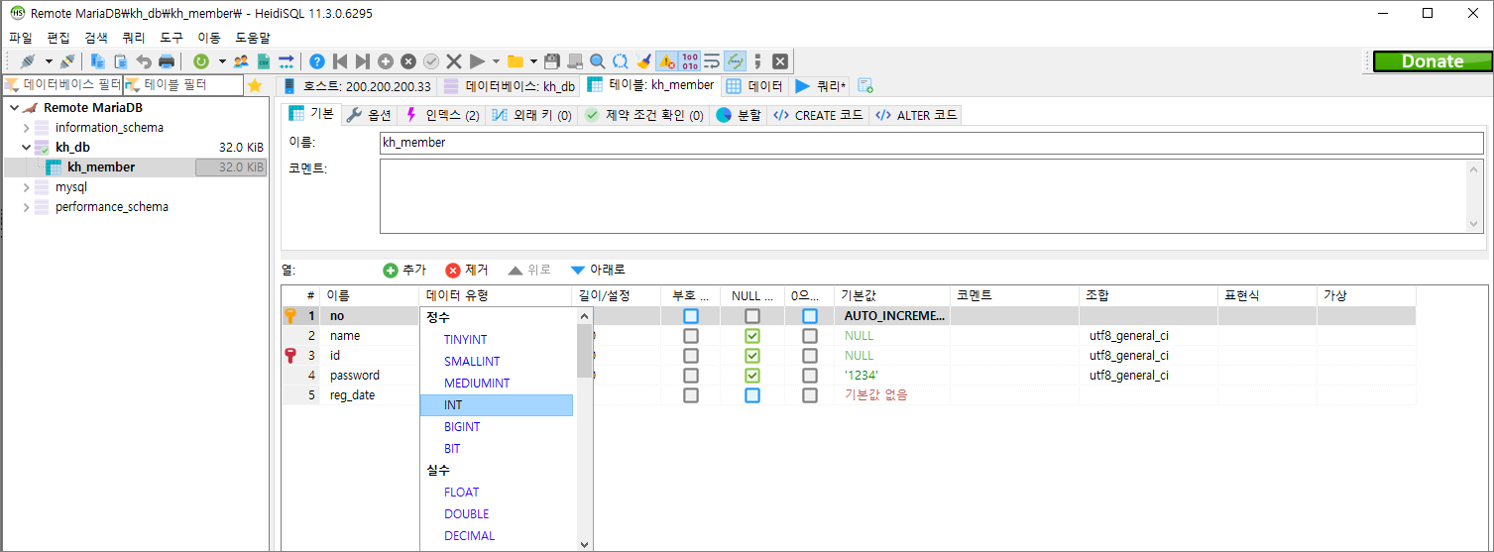1494x552 pixels.
Task: Expand the information_schema tree node
Action: (x=26, y=128)
